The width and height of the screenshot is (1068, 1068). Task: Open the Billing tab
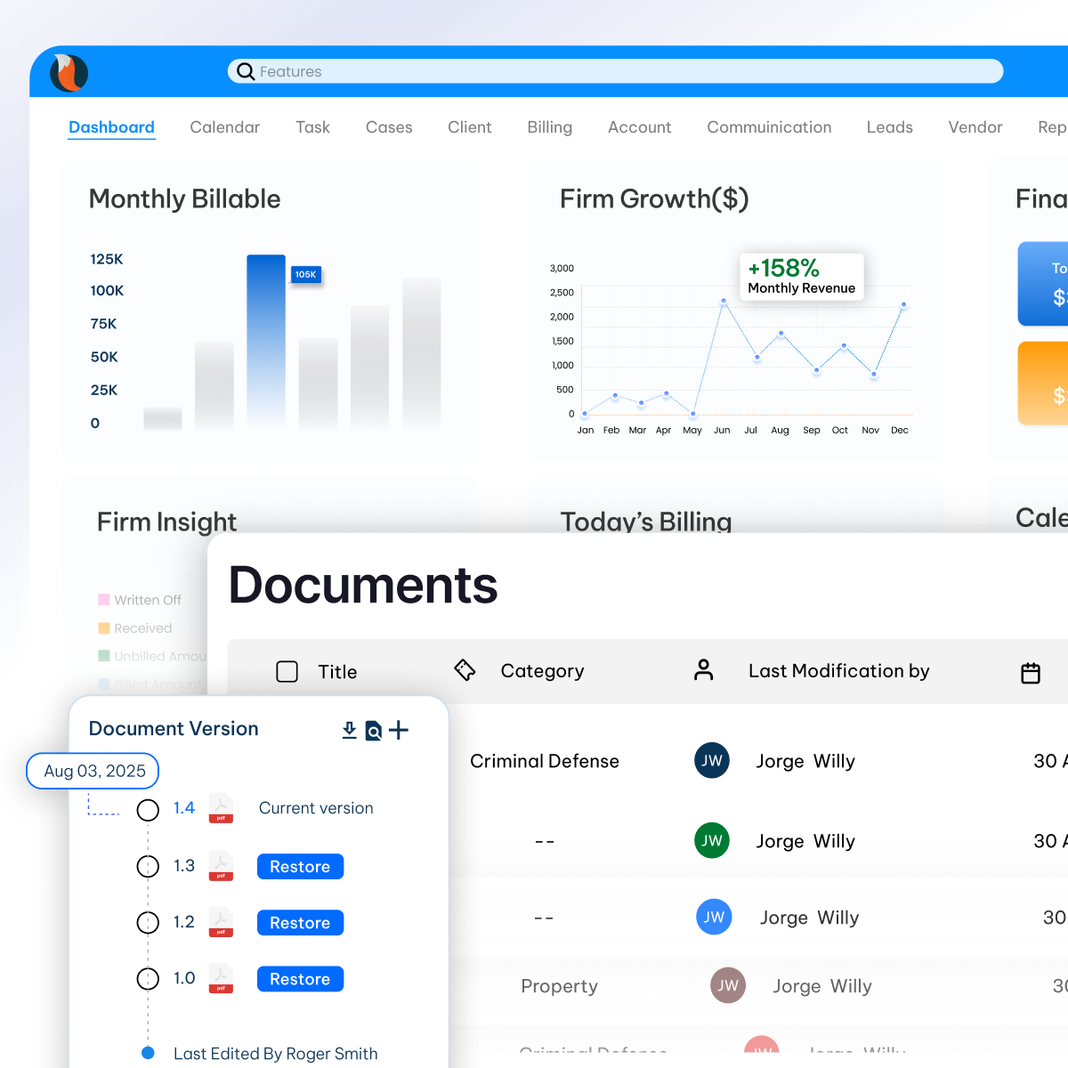coord(549,127)
